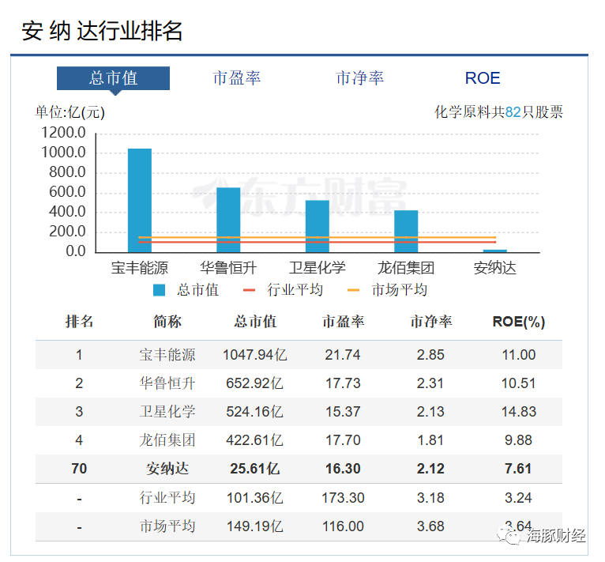Click the 17.73 P/E value
Image resolution: width=605 pixels, height=562 pixels.
[x=343, y=383]
